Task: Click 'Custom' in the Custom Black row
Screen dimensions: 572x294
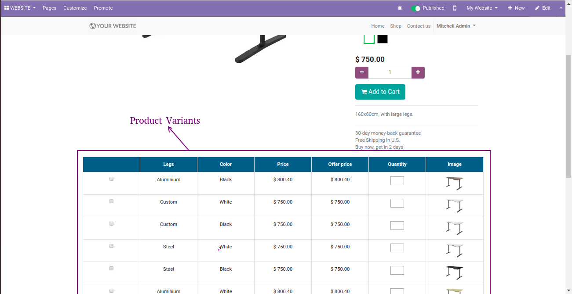Action: point(169,224)
